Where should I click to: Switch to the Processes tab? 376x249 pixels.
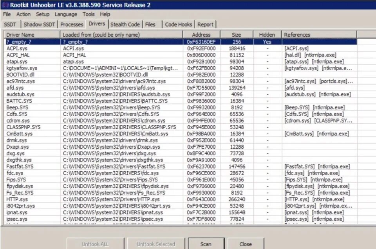coord(72,24)
